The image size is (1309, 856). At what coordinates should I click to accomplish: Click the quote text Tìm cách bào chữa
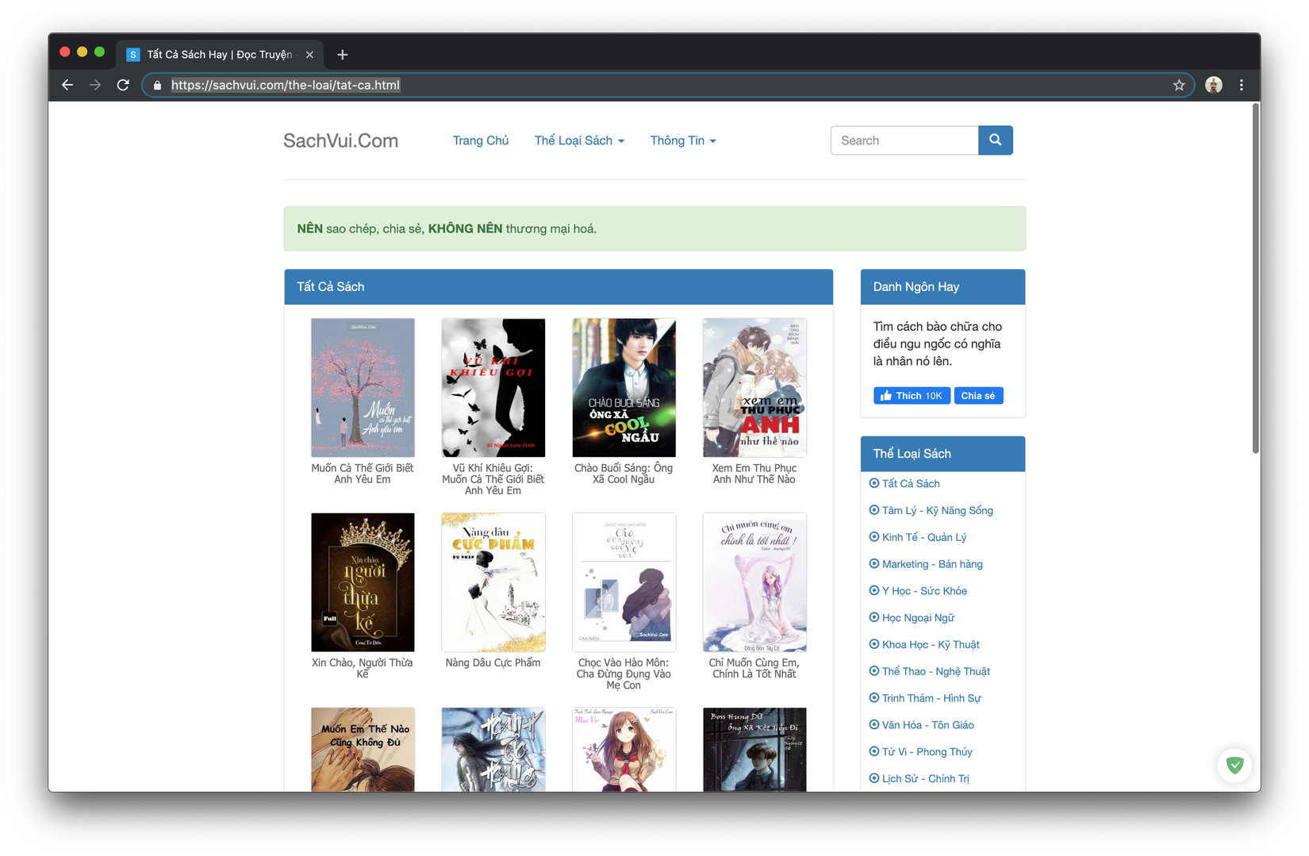[937, 344]
